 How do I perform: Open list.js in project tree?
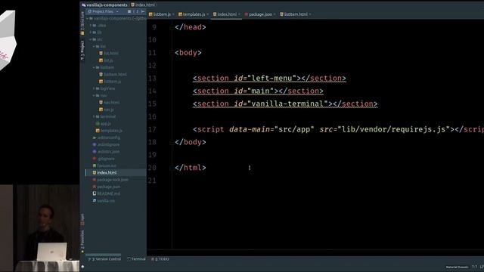pyautogui.click(x=106, y=60)
